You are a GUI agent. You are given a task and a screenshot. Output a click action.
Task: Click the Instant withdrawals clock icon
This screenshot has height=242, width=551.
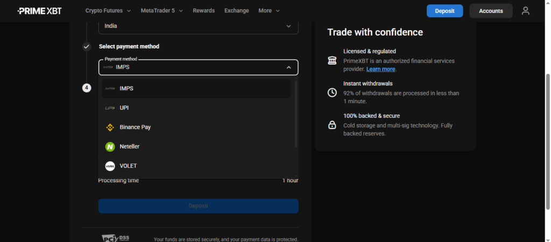pyautogui.click(x=332, y=92)
